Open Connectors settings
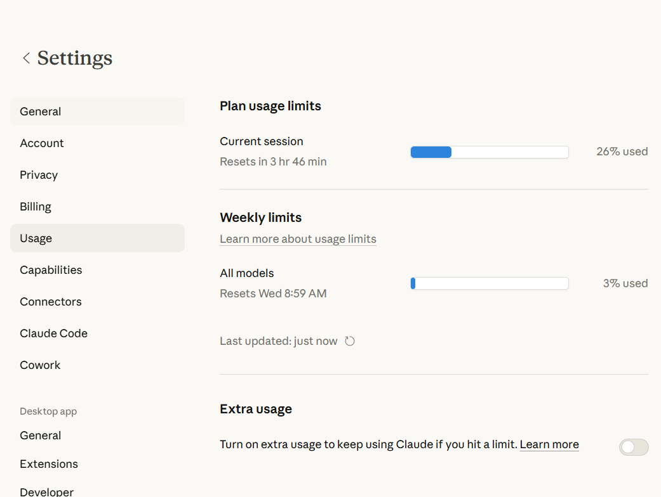Viewport: 661px width, 497px height. point(51,302)
